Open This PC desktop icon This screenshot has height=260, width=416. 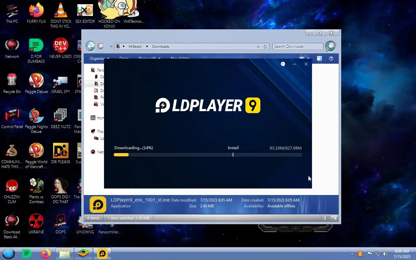[x=12, y=13]
